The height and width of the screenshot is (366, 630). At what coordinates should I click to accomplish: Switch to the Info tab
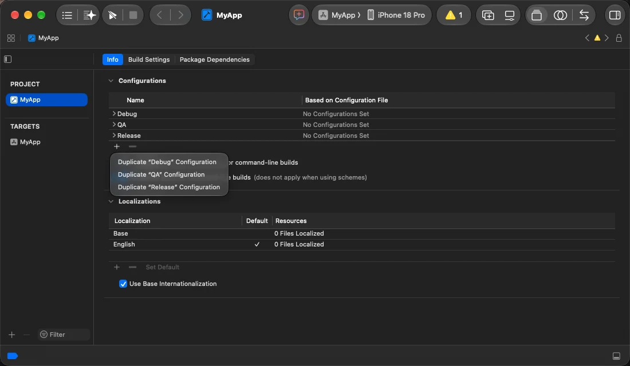coord(112,59)
